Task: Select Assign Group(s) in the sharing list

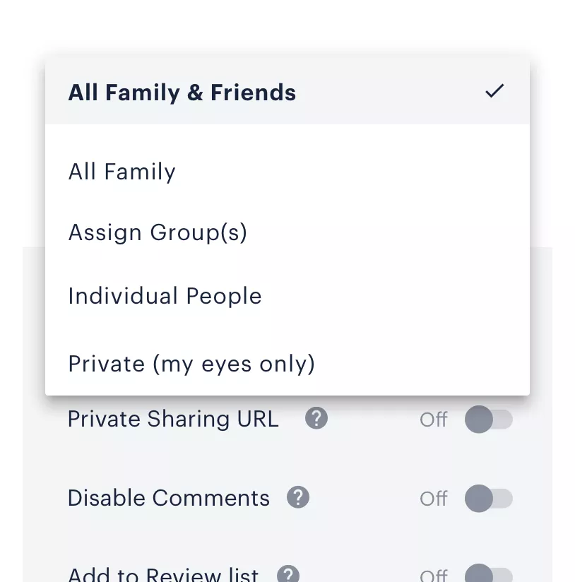Action: pyautogui.click(x=287, y=232)
